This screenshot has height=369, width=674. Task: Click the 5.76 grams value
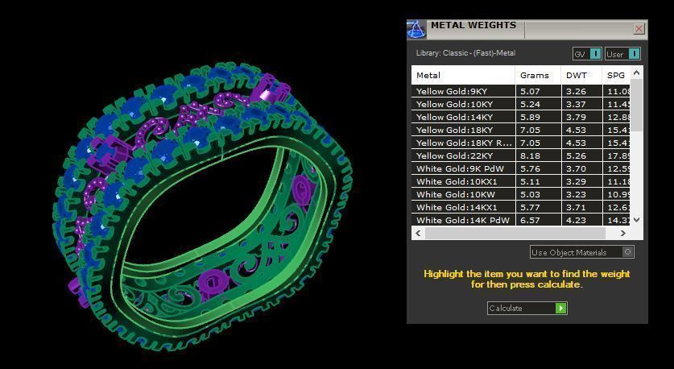click(530, 168)
